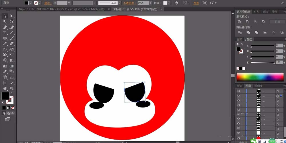Open the stroke weight dropdown
This screenshot has width=286, height=143.
[x=69, y=3]
